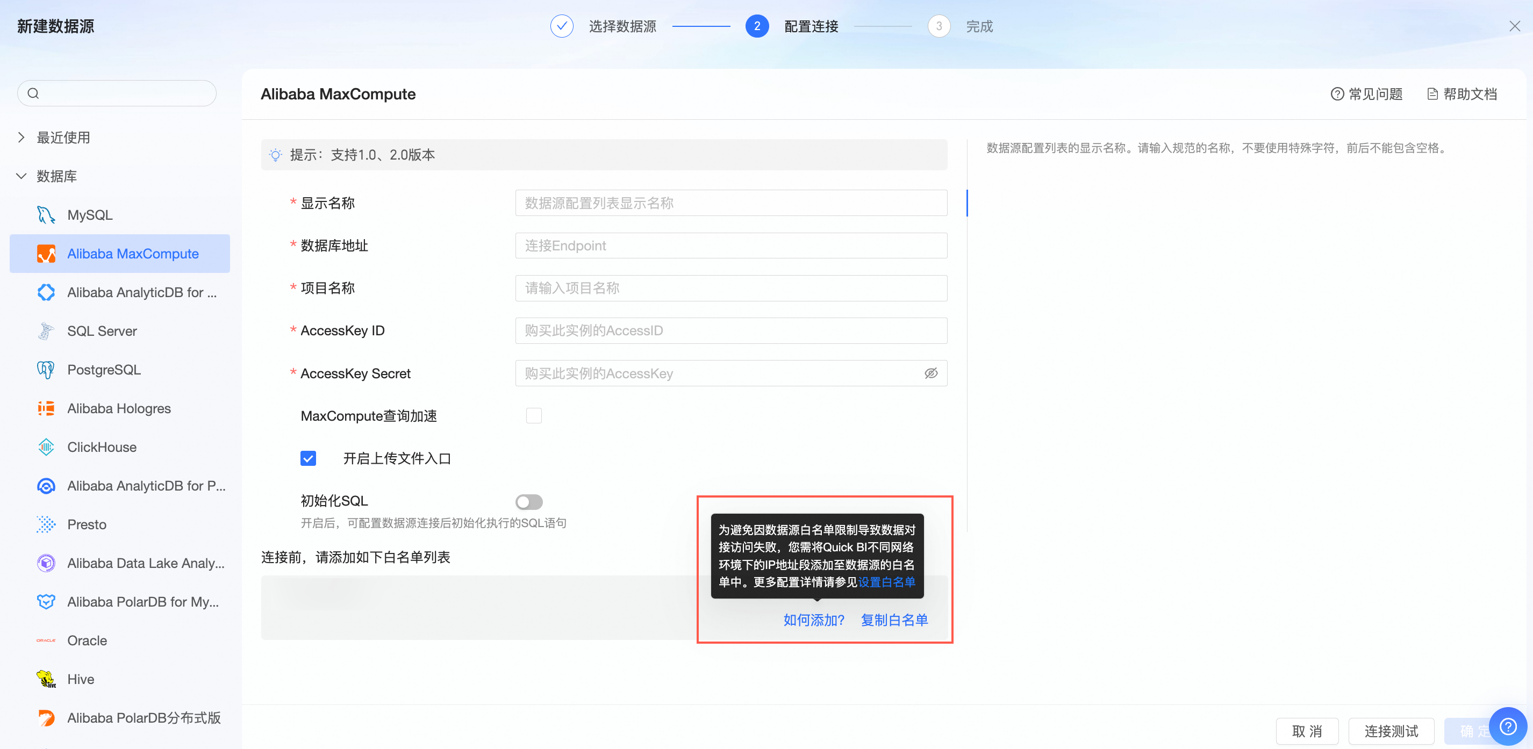This screenshot has height=749, width=1533.
Task: Select Oracle in the database list
Action: pyautogui.click(x=87, y=640)
